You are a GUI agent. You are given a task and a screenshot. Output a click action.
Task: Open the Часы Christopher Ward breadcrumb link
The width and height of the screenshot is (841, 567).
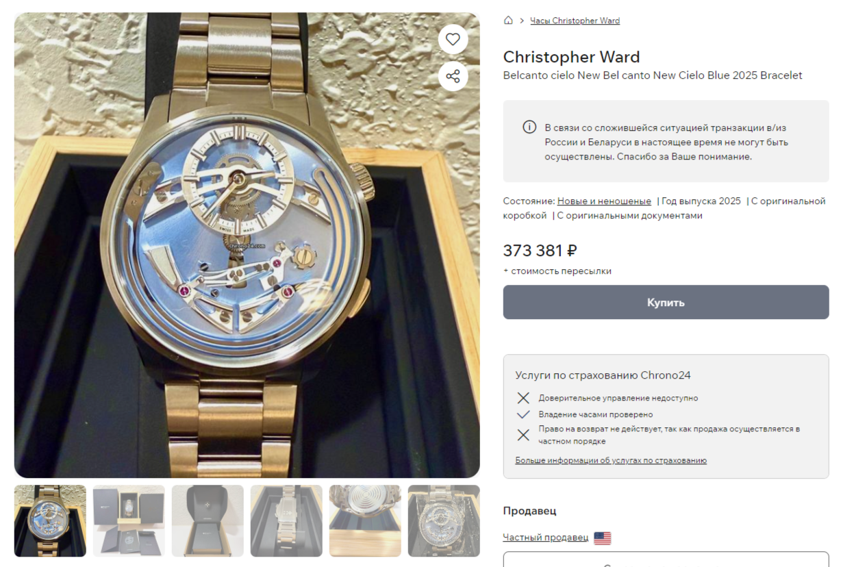tap(575, 21)
